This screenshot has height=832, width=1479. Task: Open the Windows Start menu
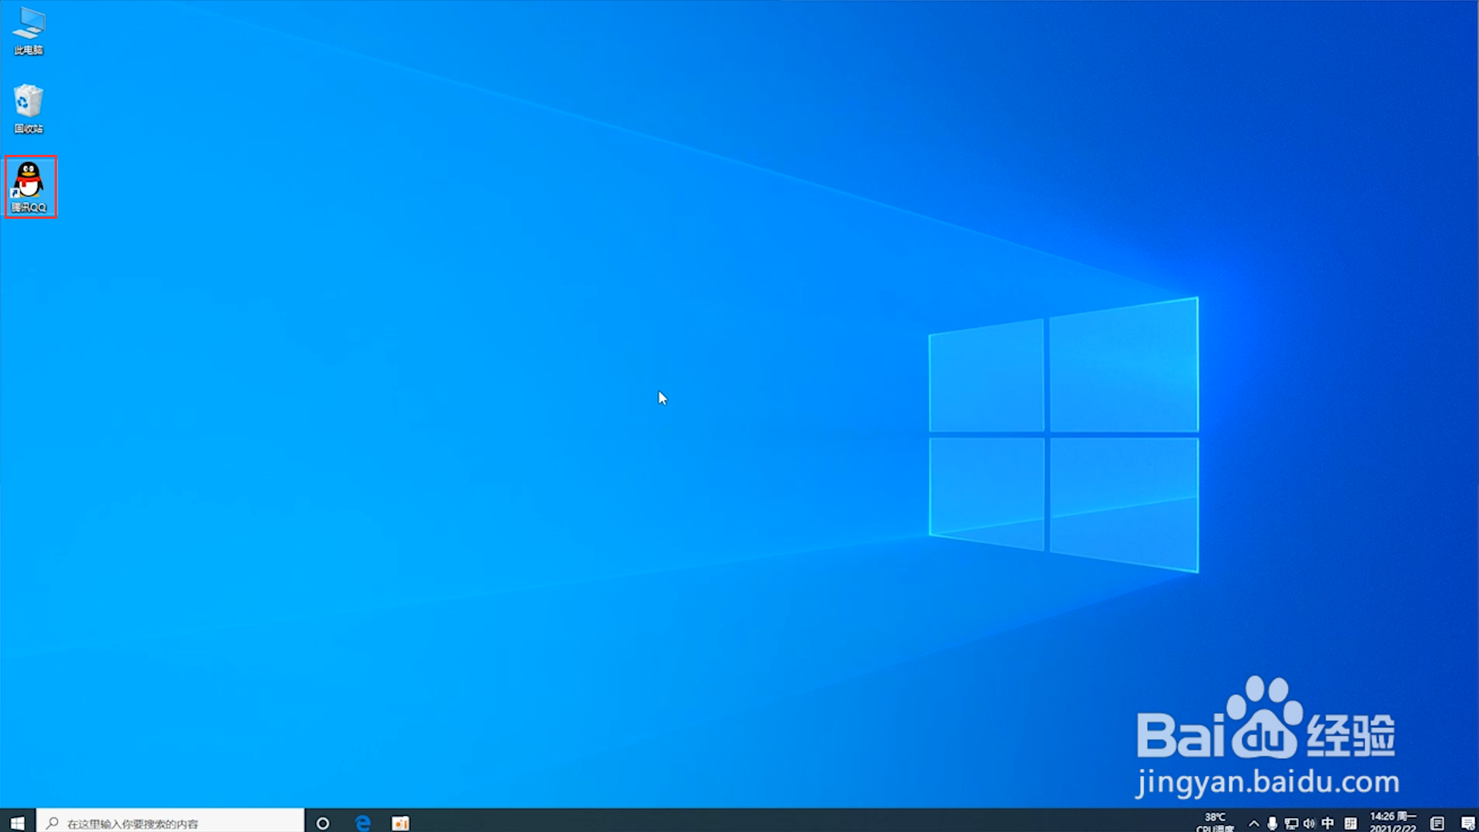click(x=17, y=823)
